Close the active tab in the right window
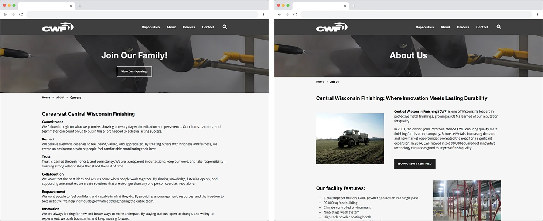Screen dimensions: 543x221 coord(345,6)
